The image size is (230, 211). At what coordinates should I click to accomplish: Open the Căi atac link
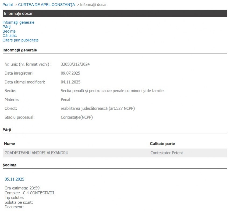(x=10, y=36)
